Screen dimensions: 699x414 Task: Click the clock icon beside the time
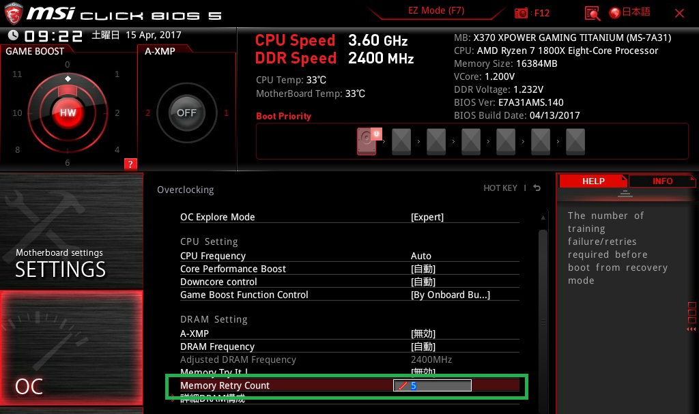coord(13,35)
